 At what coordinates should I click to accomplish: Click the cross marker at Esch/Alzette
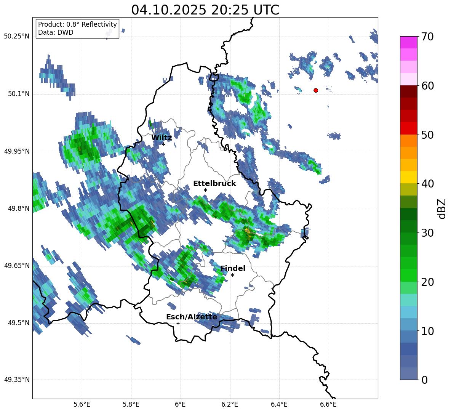coord(178,323)
